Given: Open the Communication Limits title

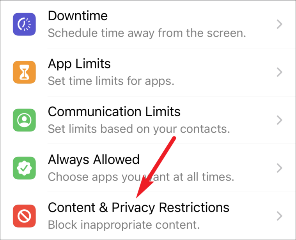Looking at the screenshot, I should click(x=114, y=111).
